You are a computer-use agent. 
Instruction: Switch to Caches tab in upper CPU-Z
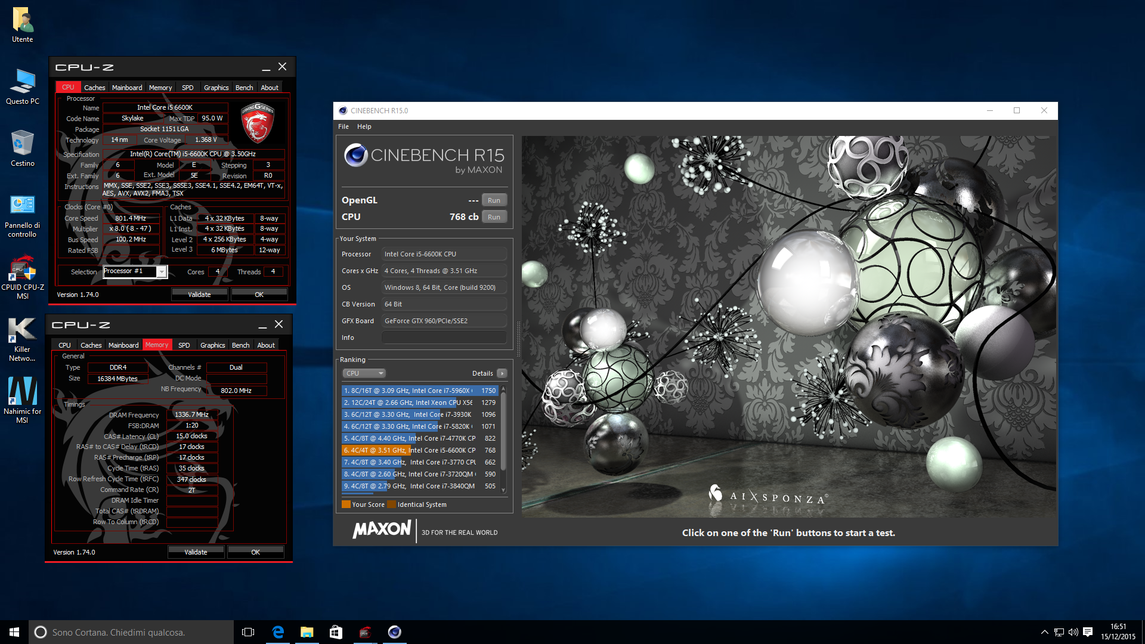[94, 88]
